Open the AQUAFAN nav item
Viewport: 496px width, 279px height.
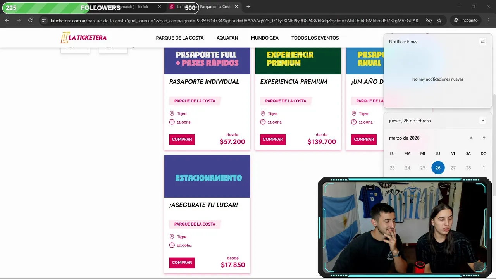[227, 38]
